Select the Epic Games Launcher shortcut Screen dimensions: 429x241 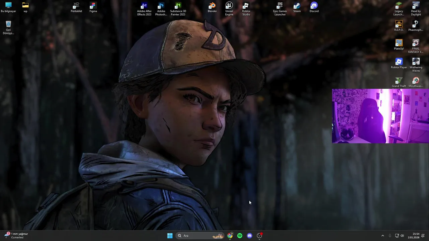click(280, 9)
